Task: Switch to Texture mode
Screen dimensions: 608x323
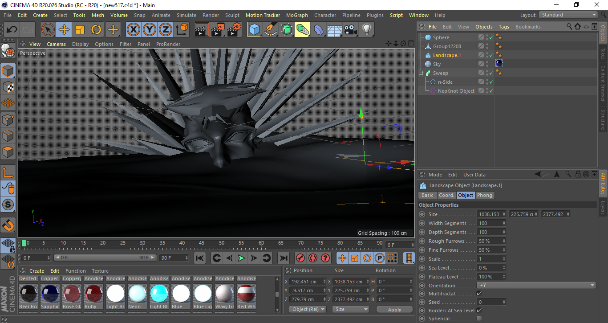Action: pyautogui.click(x=8, y=87)
